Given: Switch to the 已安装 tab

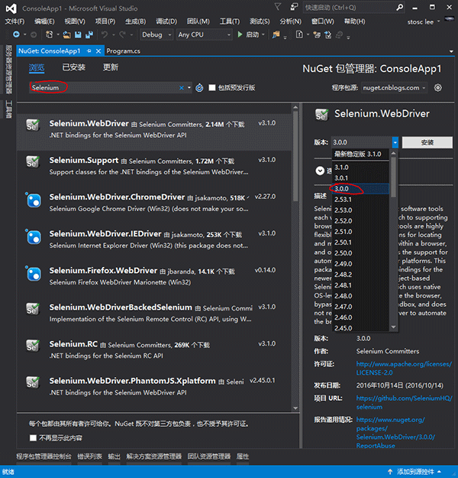Looking at the screenshot, I should (x=73, y=67).
